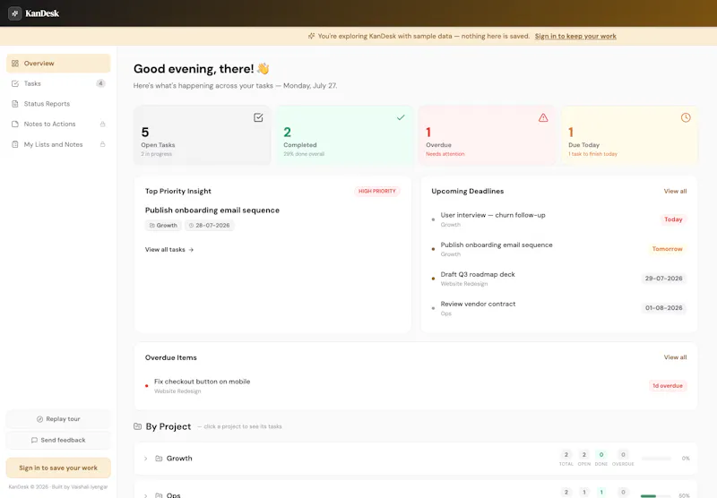Open the Completed summary card
The image size is (717, 498).
(345, 135)
